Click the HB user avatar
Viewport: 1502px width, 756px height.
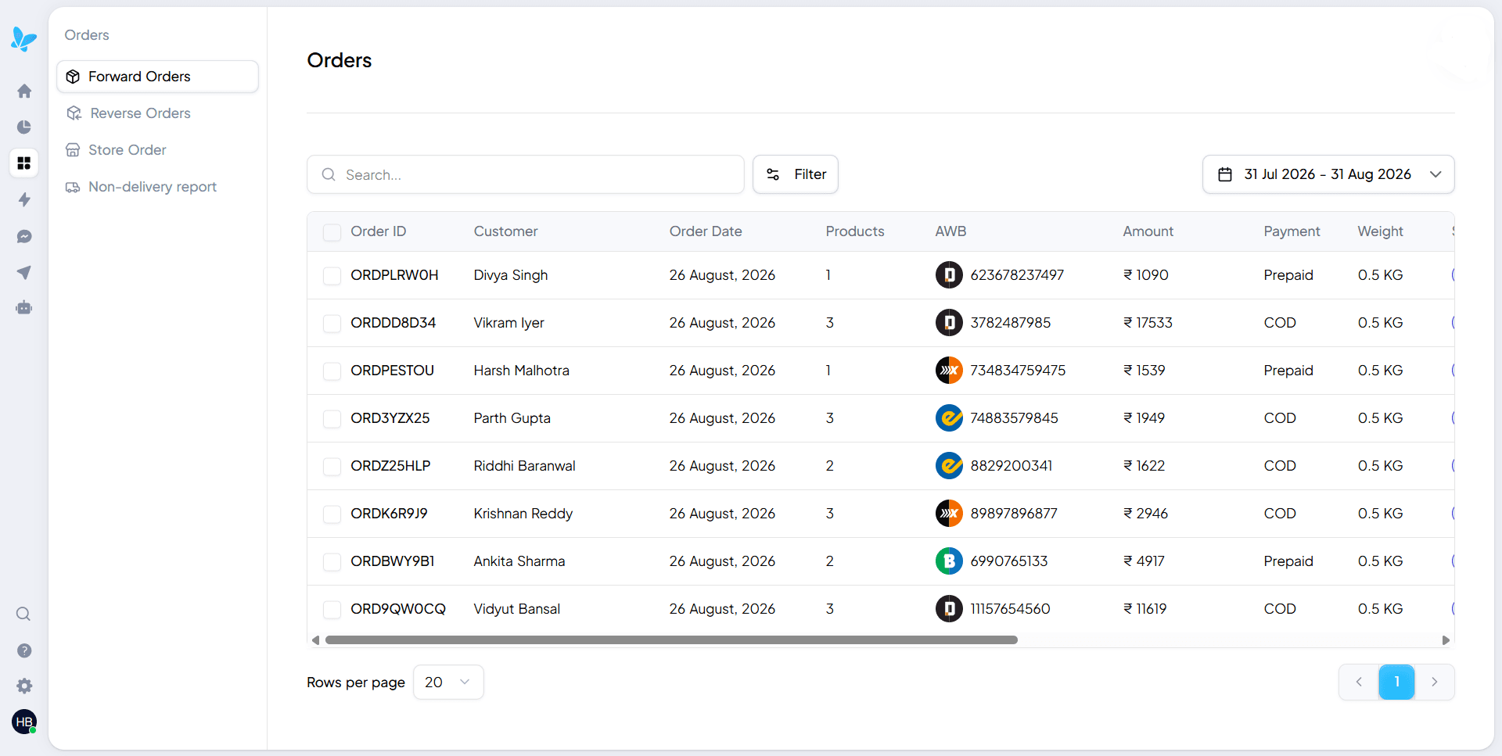pos(24,722)
